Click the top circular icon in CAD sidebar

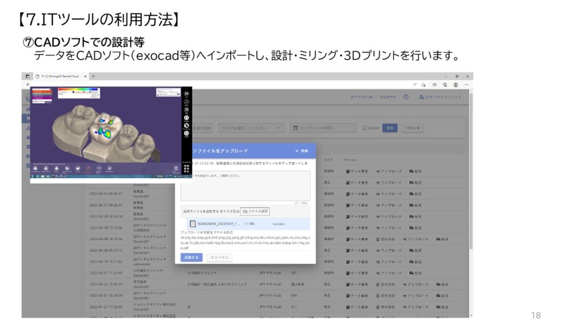point(186,93)
